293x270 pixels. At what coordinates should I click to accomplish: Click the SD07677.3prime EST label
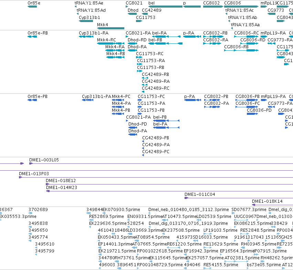(x=249, y=210)
